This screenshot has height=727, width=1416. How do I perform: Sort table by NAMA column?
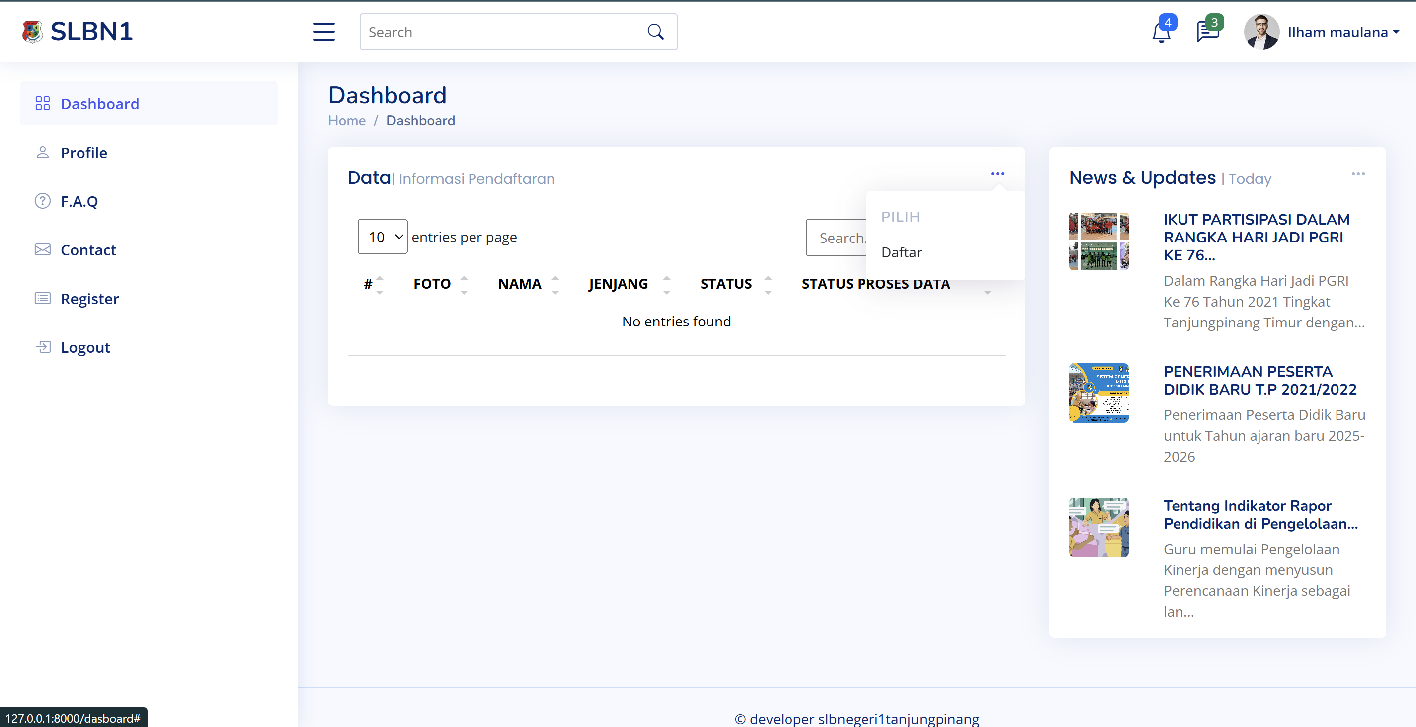pyautogui.click(x=520, y=284)
